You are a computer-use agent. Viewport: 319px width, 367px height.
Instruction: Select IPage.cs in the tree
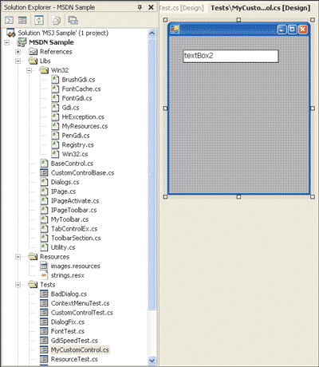point(63,191)
